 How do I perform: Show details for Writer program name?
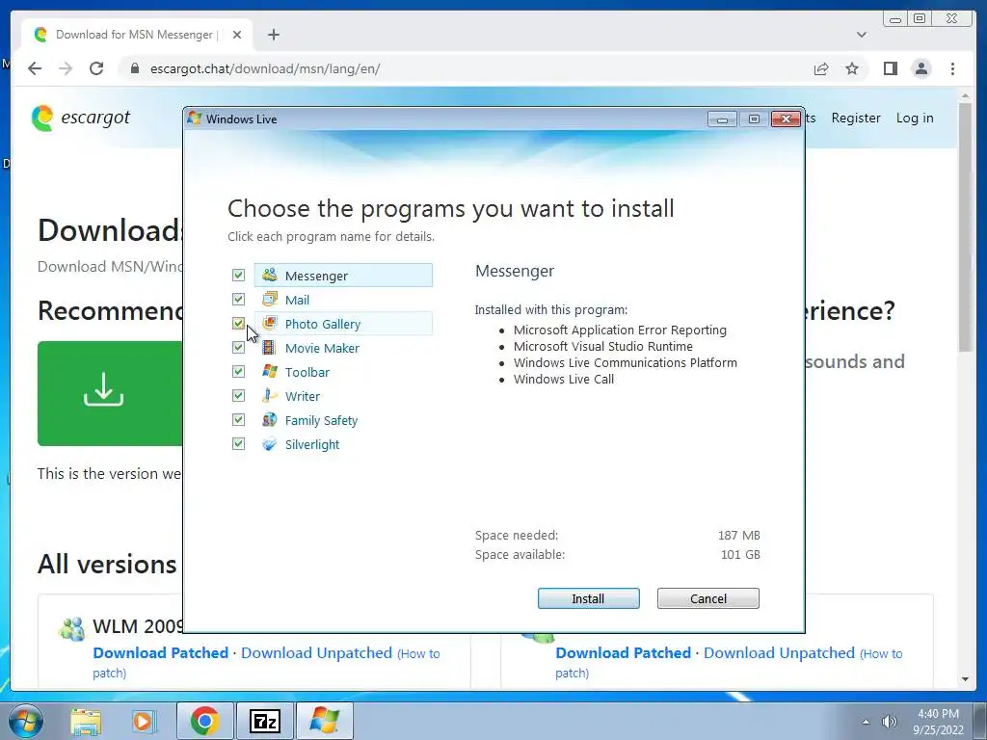[x=302, y=396]
